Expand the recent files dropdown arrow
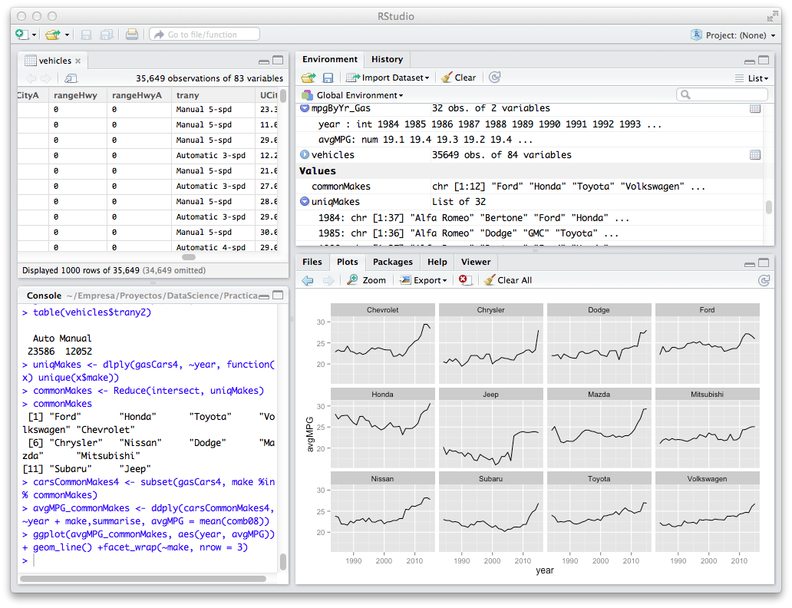 (67, 35)
